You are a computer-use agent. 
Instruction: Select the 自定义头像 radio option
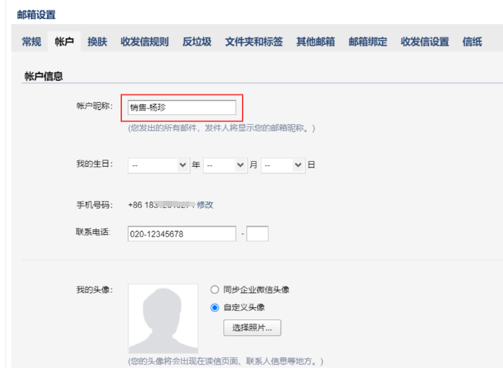[215, 307]
